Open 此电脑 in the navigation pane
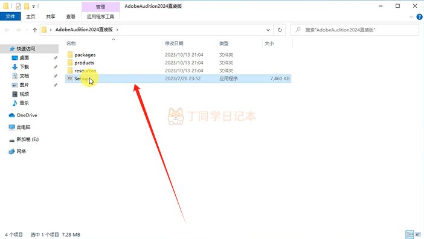Viewport: 424px width, 239px height. 24,127
